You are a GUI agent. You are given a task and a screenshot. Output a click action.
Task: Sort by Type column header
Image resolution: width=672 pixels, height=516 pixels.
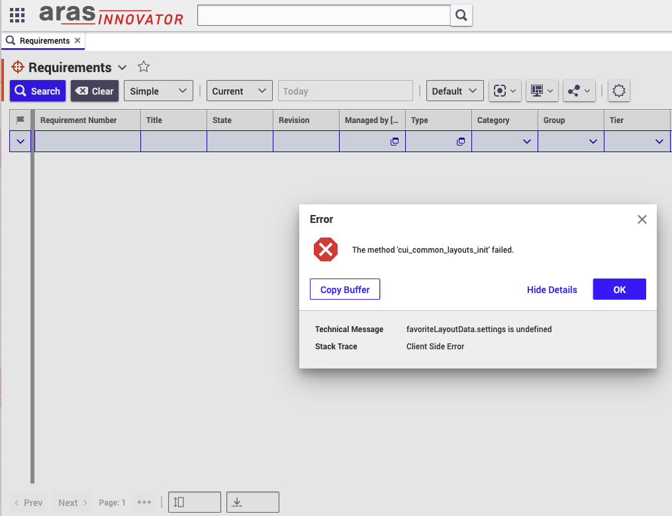438,120
